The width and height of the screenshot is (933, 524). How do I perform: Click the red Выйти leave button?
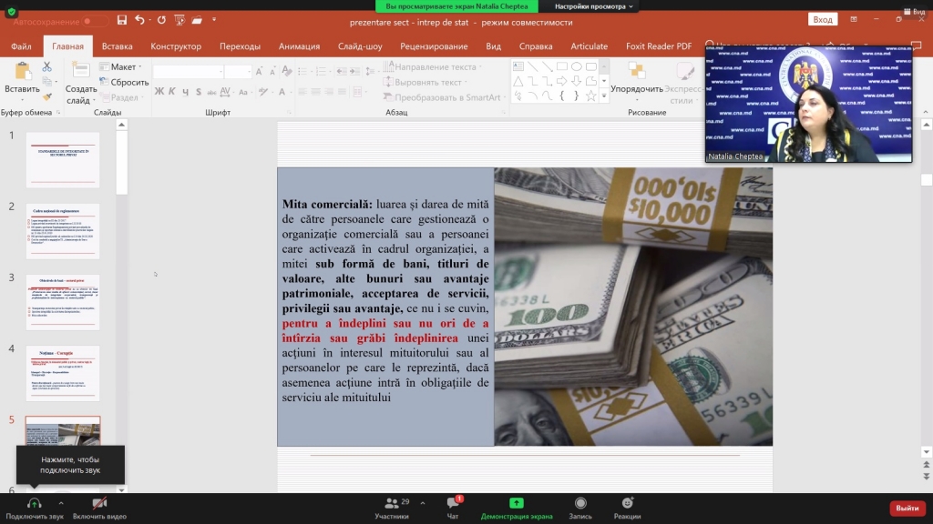tap(907, 508)
